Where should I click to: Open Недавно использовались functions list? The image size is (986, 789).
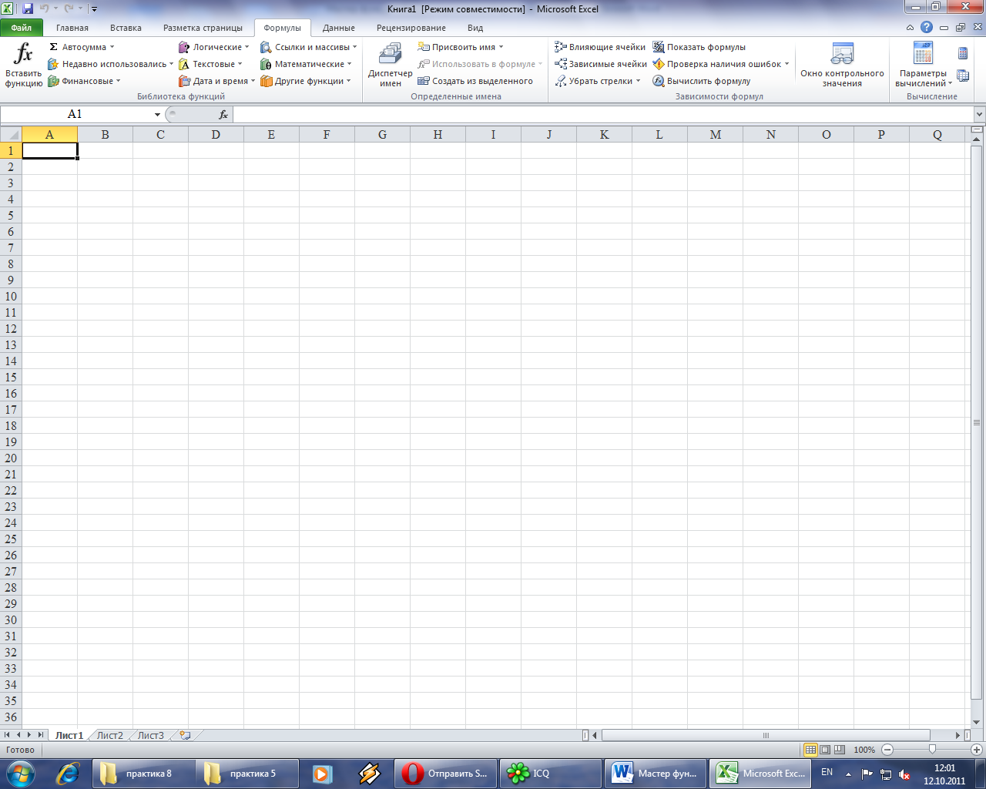pyautogui.click(x=110, y=64)
